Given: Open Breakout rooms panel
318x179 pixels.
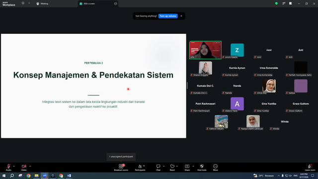Looking at the screenshot, I should pyautogui.click(x=121, y=168).
